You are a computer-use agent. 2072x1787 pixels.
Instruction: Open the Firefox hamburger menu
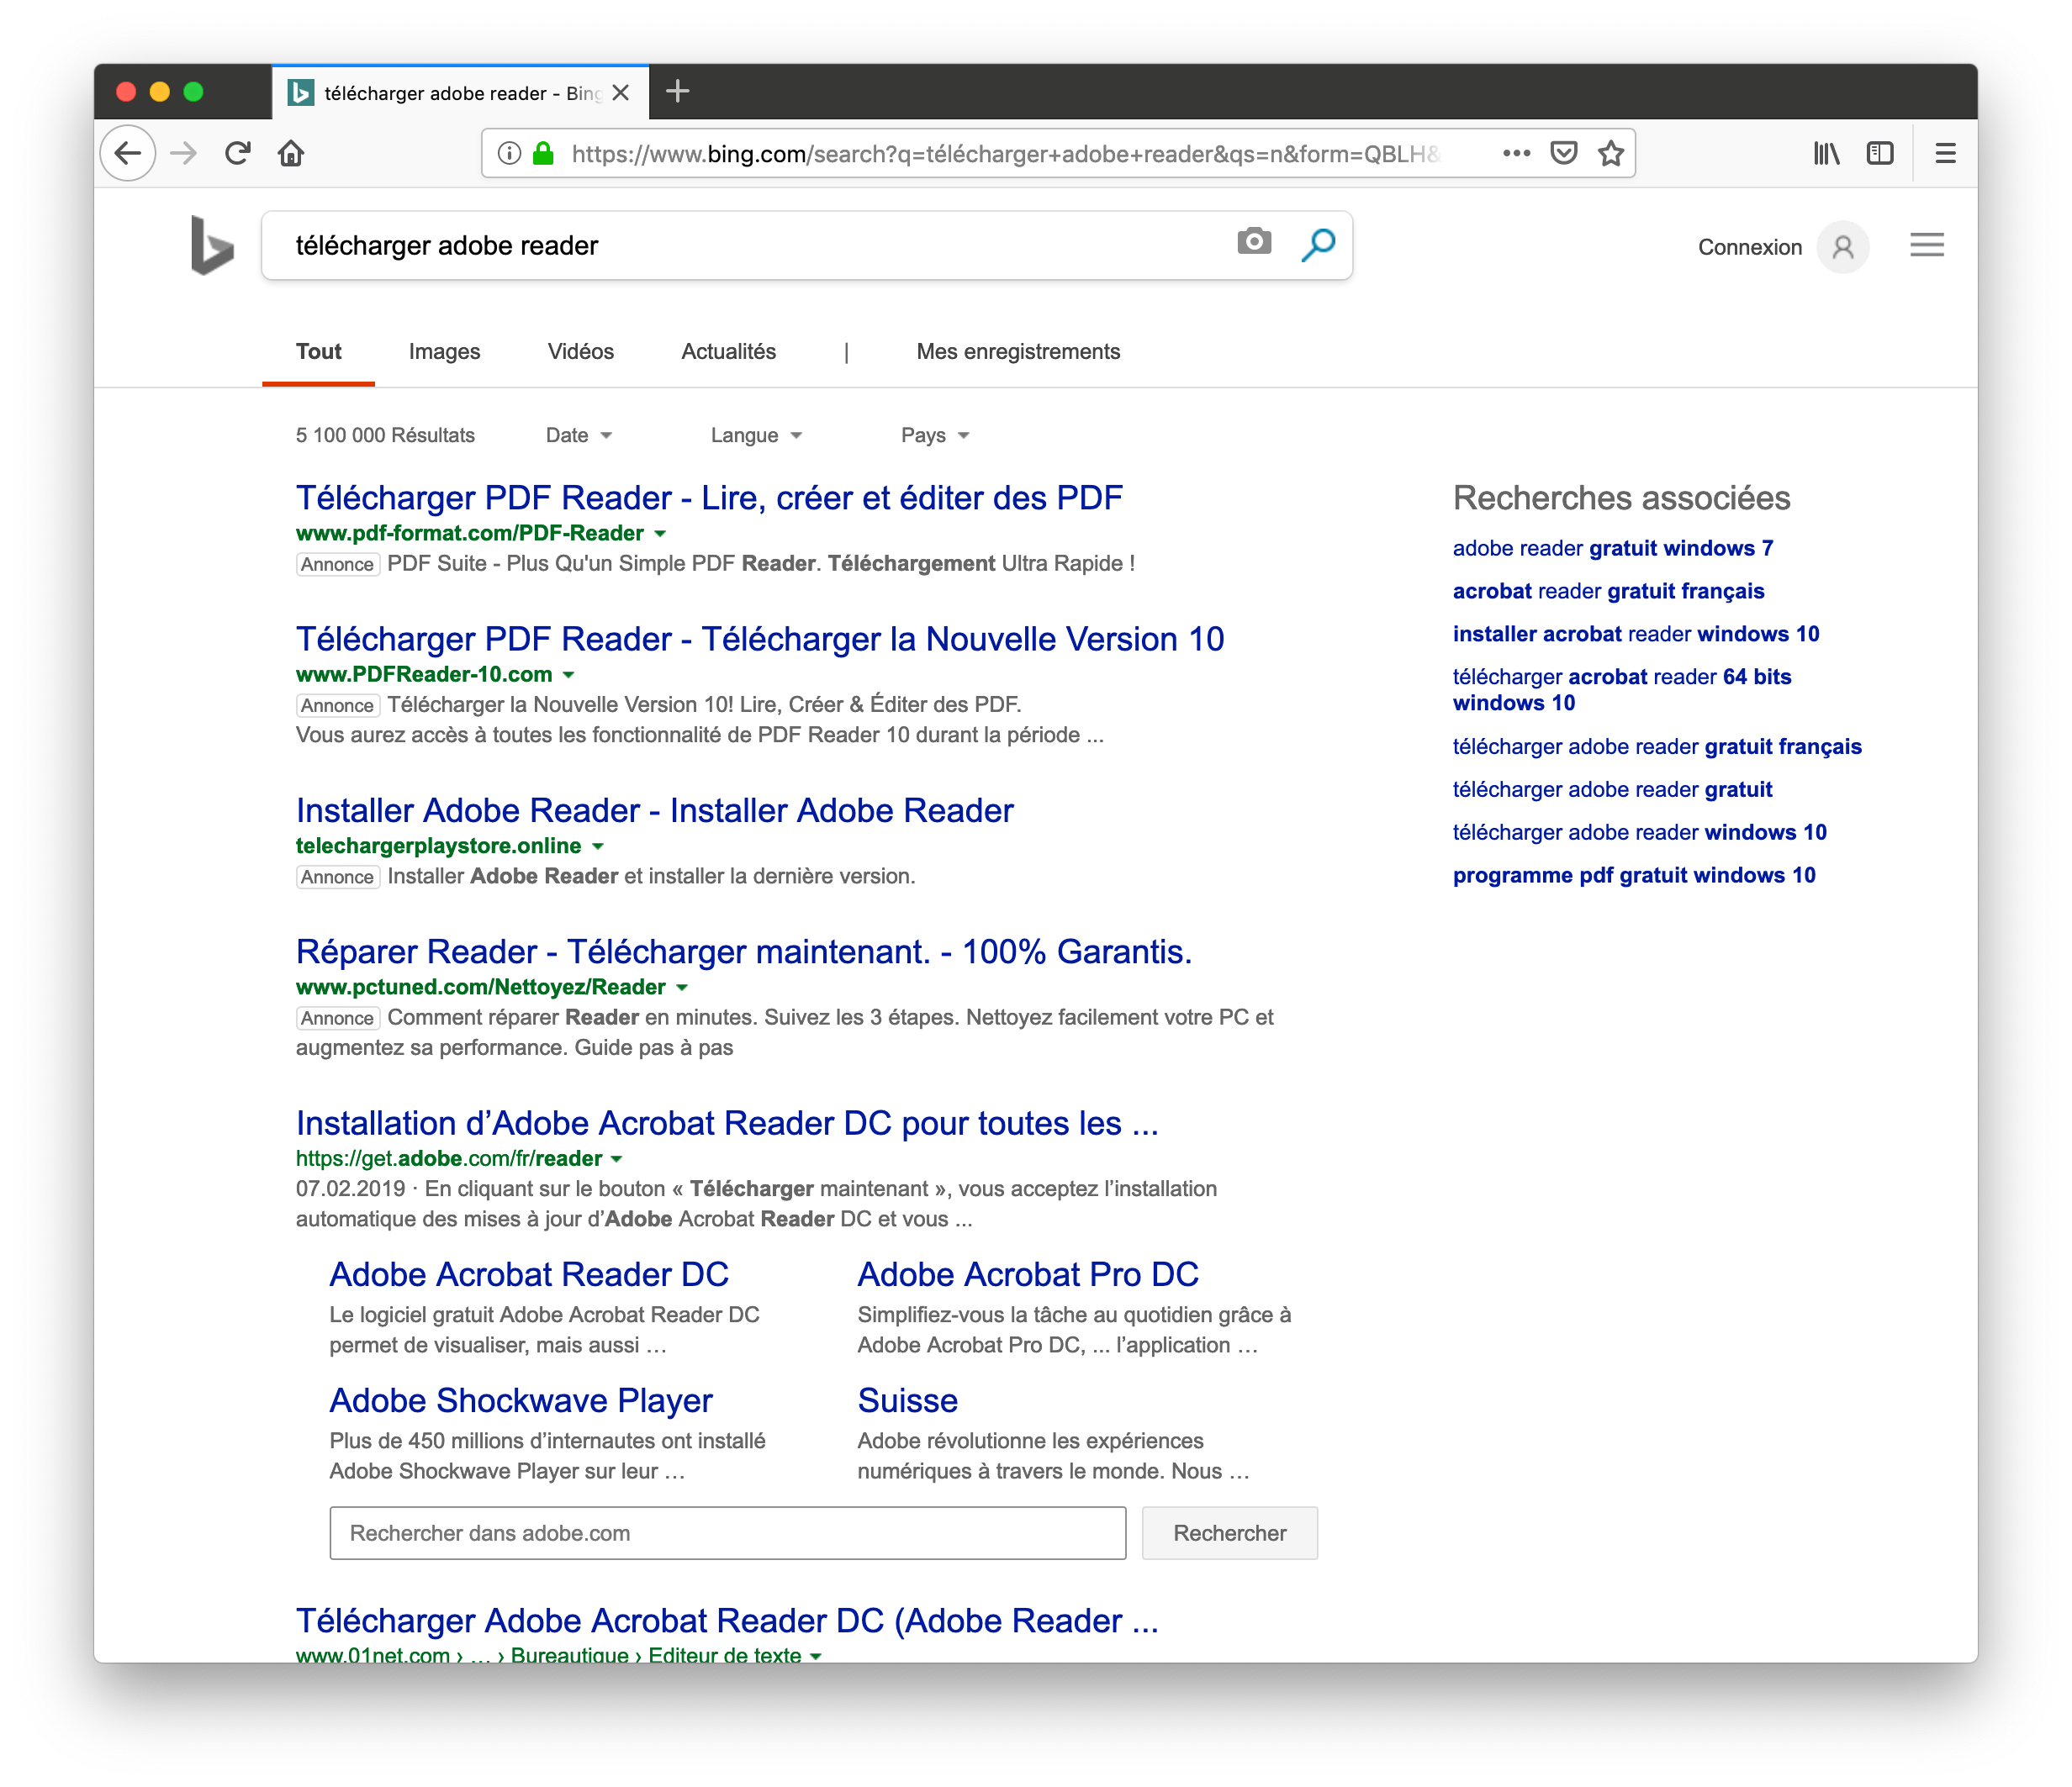[1945, 153]
